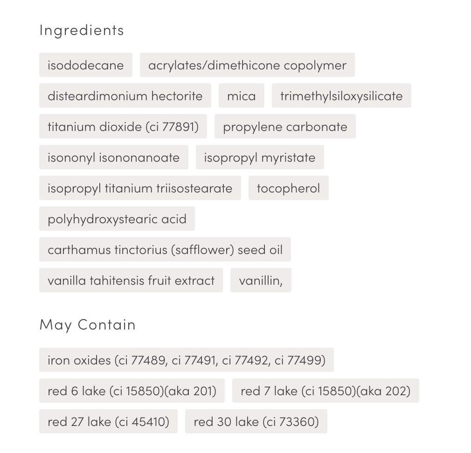The height and width of the screenshot is (453, 471).
Task: Select the tocopherol ingredient tag
Action: tap(288, 188)
